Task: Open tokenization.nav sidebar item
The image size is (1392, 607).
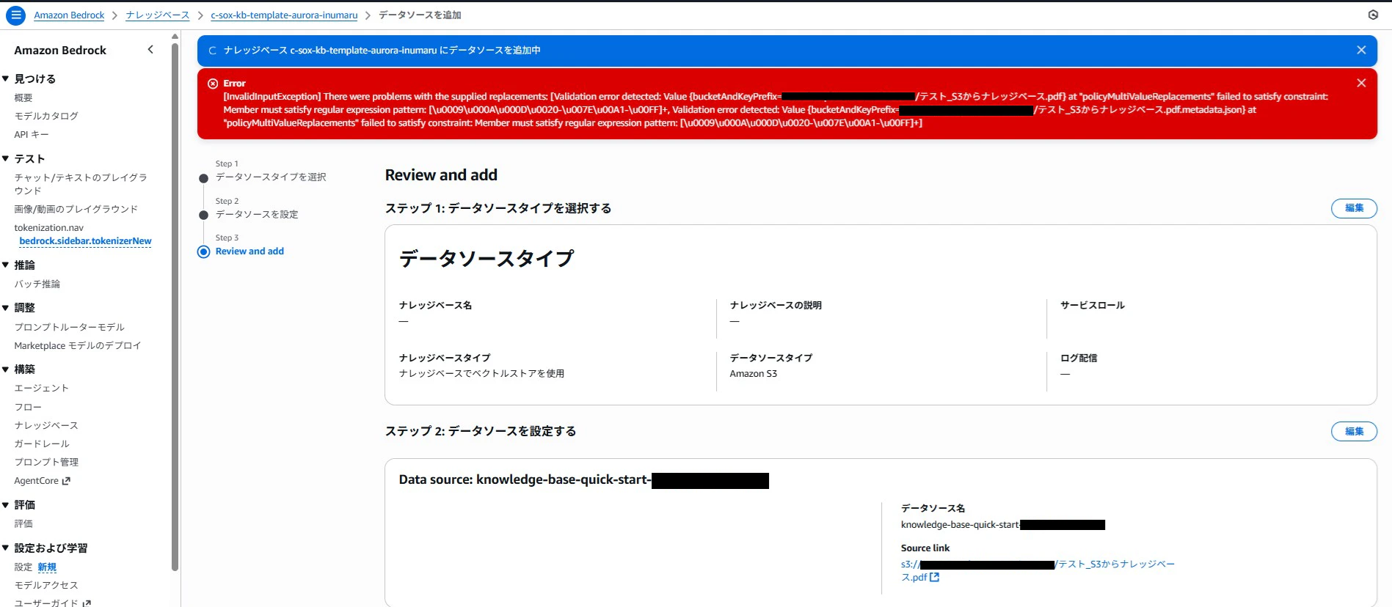Action: [x=49, y=228]
